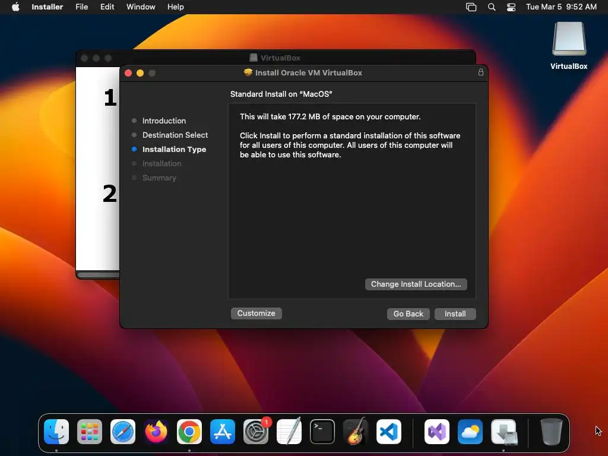Click the package icon in the installer title
The height and width of the screenshot is (456, 608).
tap(248, 72)
